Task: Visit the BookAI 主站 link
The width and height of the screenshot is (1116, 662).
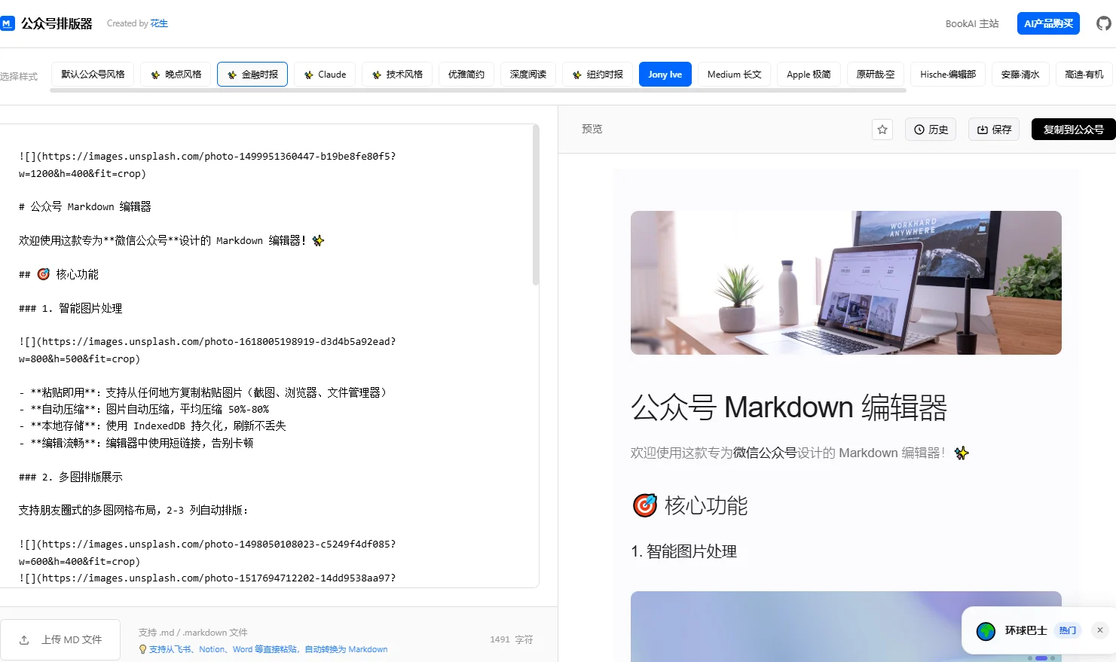Action: (971, 23)
